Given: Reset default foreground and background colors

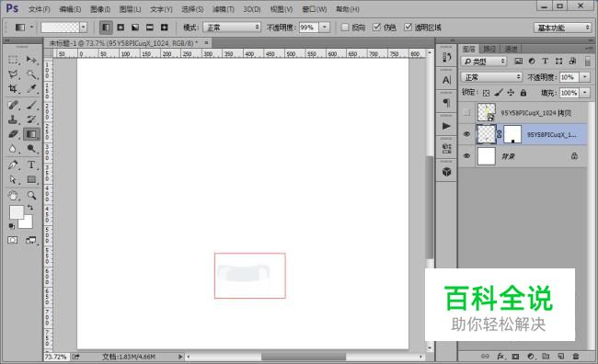Looking at the screenshot, I should (x=11, y=226).
